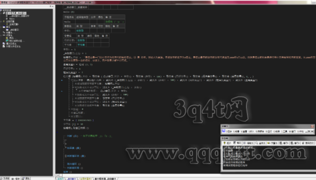
Task: Switch to 属性 tab at bottom left
Action: (x=26, y=179)
